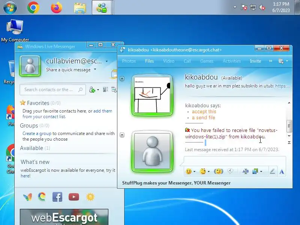Open wink dropdown arrow
Screen dimensions: 300x225
[208, 172]
